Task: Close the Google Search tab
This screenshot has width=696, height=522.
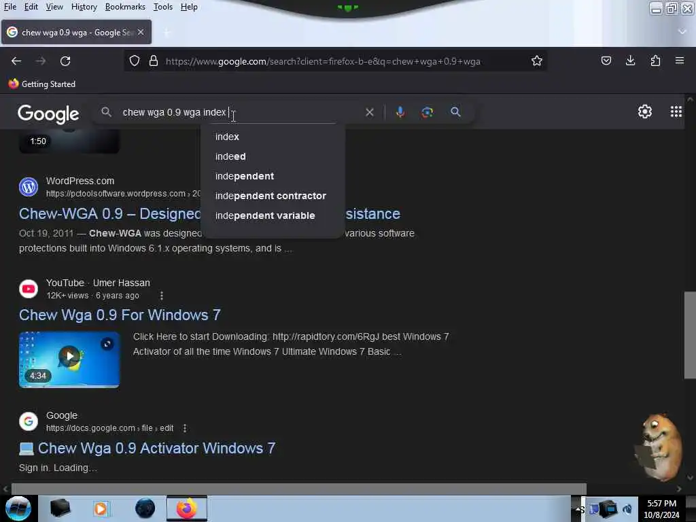Action: (141, 32)
